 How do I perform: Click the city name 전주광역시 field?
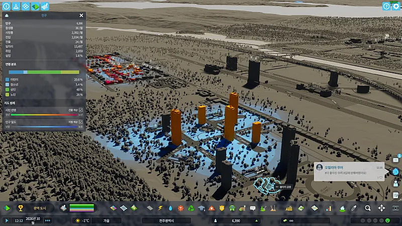click(166, 220)
